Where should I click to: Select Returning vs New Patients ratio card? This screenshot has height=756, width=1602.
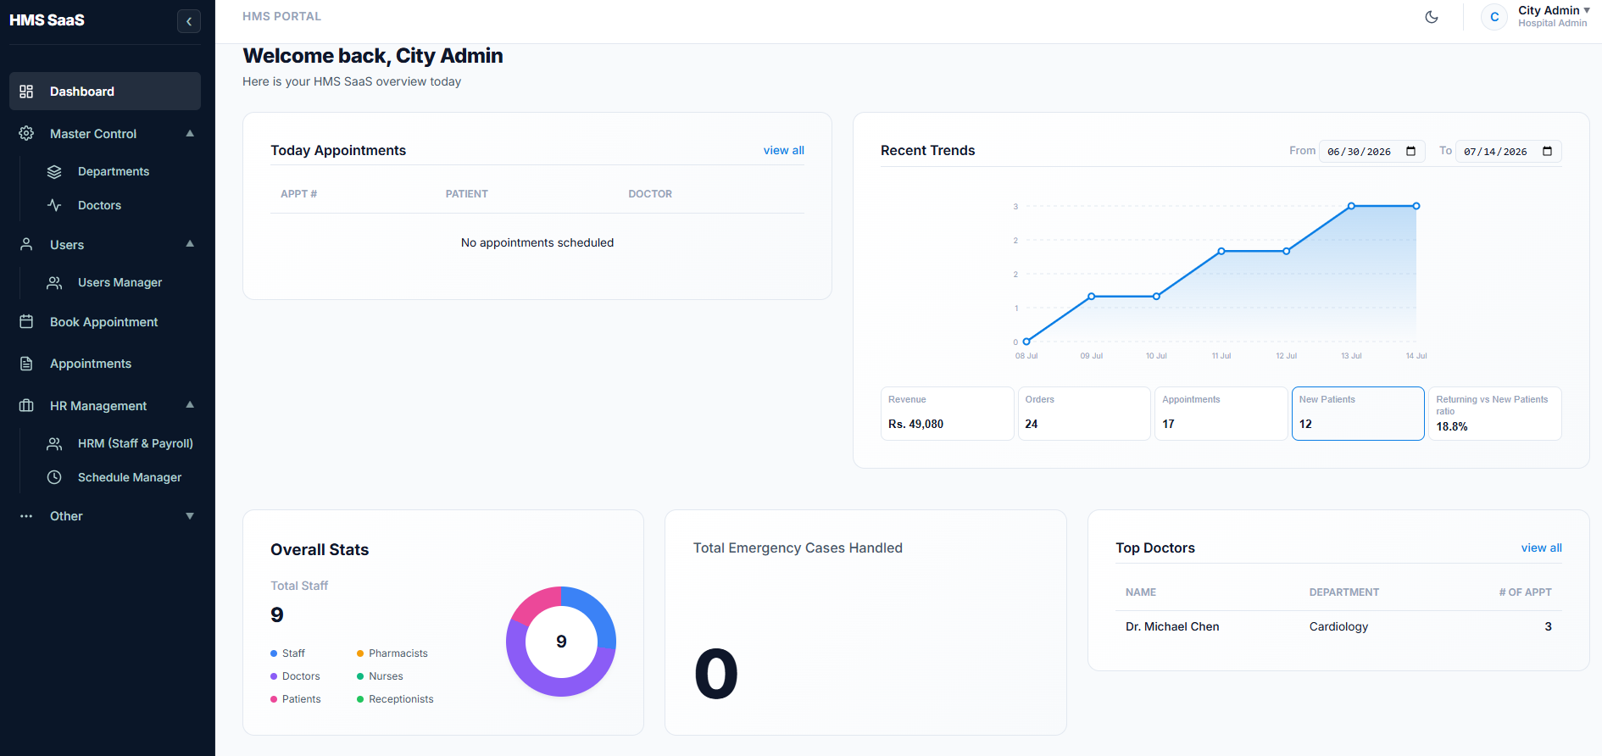point(1495,414)
